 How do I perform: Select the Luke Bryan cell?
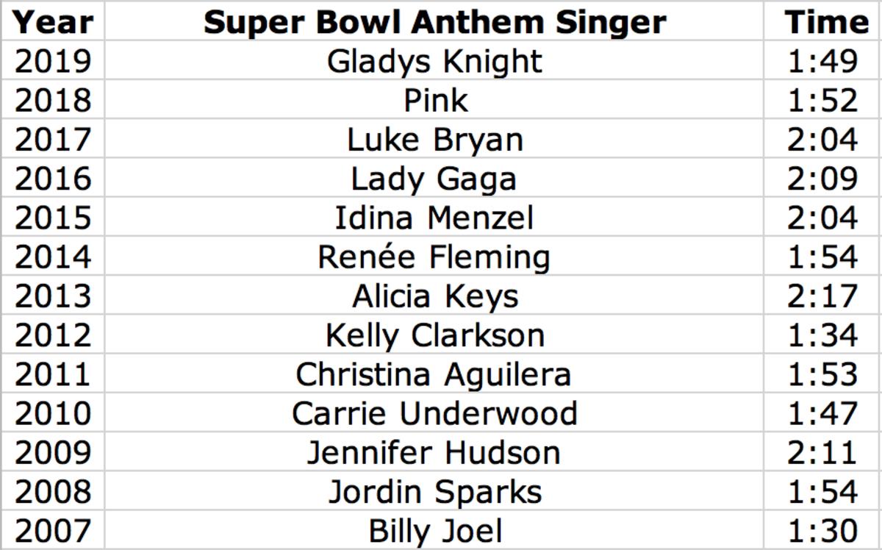434,140
